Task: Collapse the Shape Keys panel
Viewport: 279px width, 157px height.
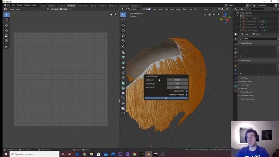Action: click(245, 61)
